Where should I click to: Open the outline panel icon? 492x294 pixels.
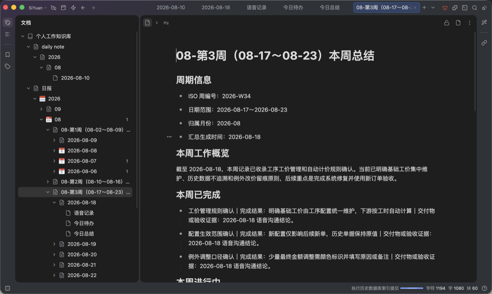pos(7,34)
